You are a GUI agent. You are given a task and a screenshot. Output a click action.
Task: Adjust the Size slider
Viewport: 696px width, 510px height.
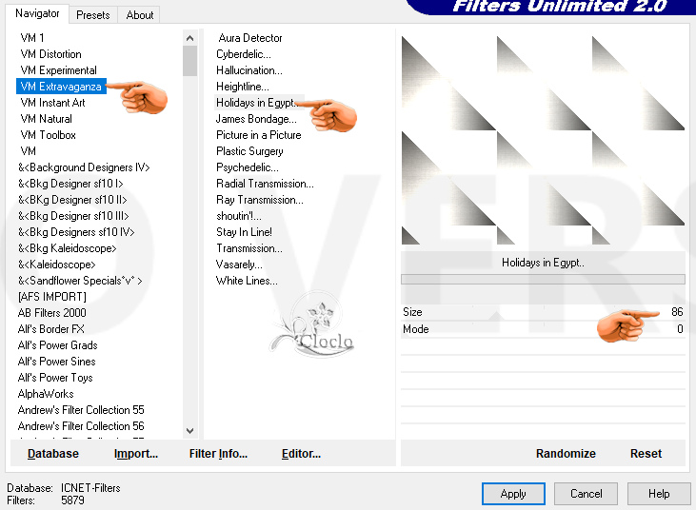543,312
